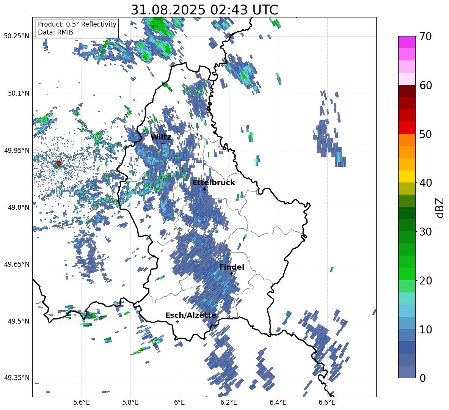Click the Wiltz cross marker
Viewport: 449px width, 410px height.
point(163,143)
